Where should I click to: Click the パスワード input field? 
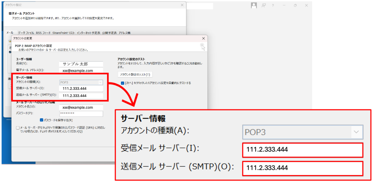(81, 114)
